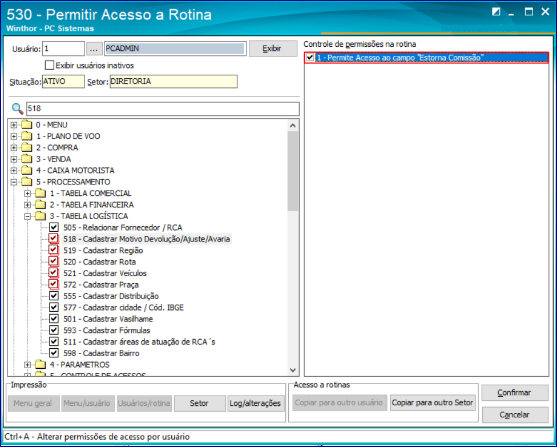Click the Setor print button
557x447 pixels.
[x=200, y=403]
